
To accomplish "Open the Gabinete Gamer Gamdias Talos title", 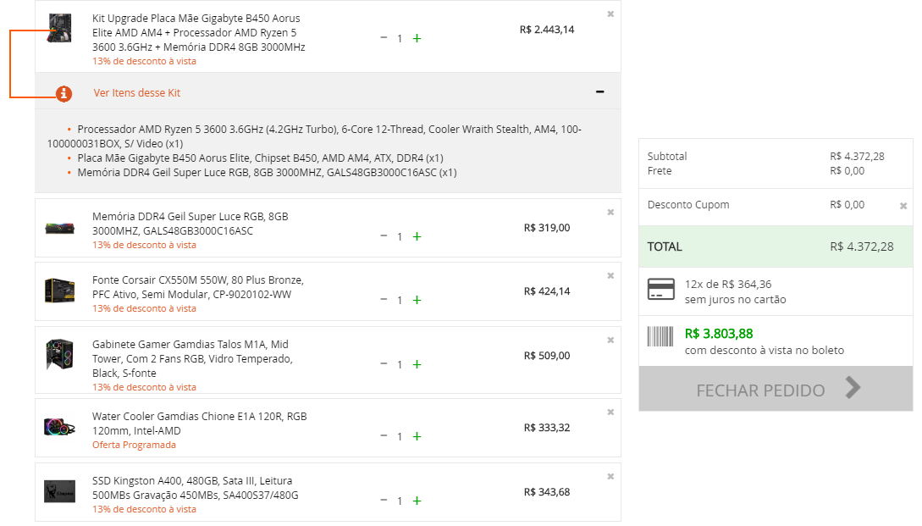I will [x=192, y=359].
